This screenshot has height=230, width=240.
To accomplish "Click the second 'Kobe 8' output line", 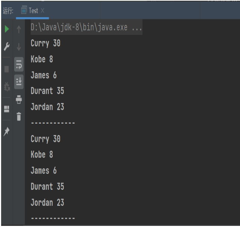I will [42, 155].
